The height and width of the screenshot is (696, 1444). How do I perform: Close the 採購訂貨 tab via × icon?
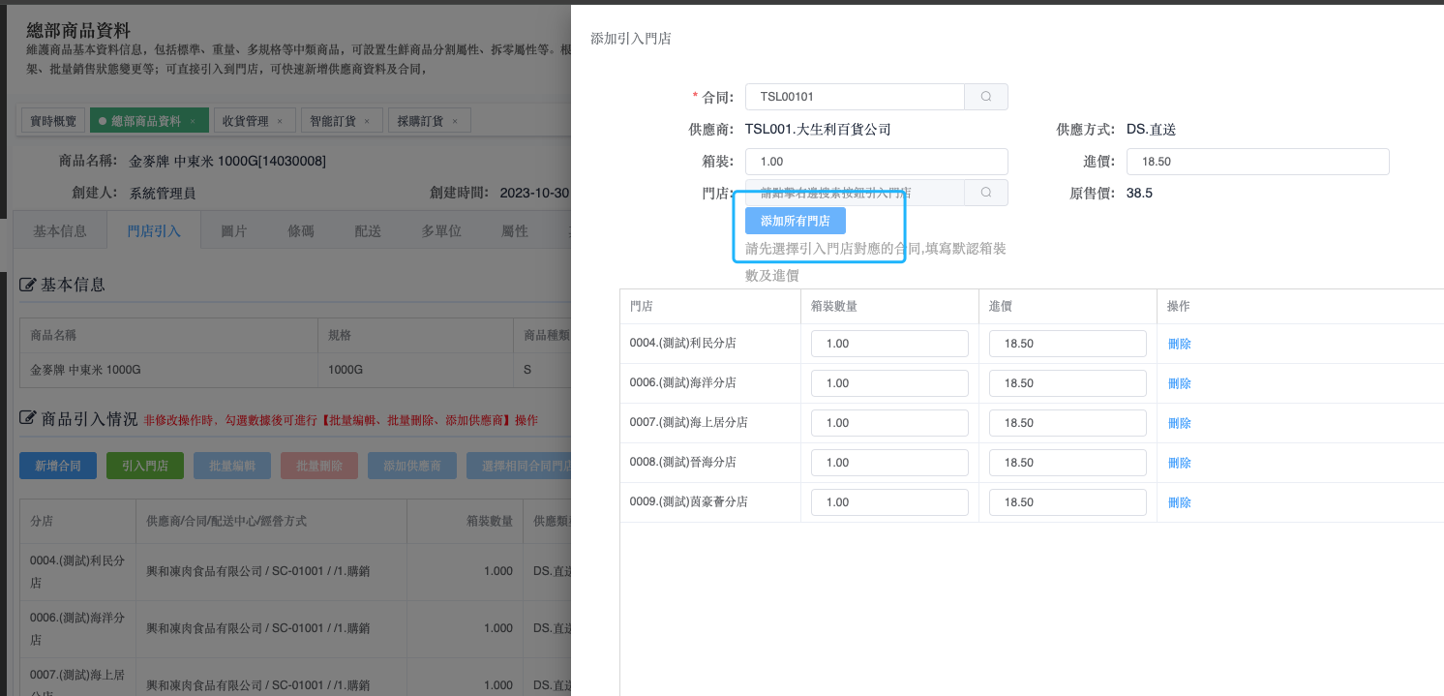[455, 121]
